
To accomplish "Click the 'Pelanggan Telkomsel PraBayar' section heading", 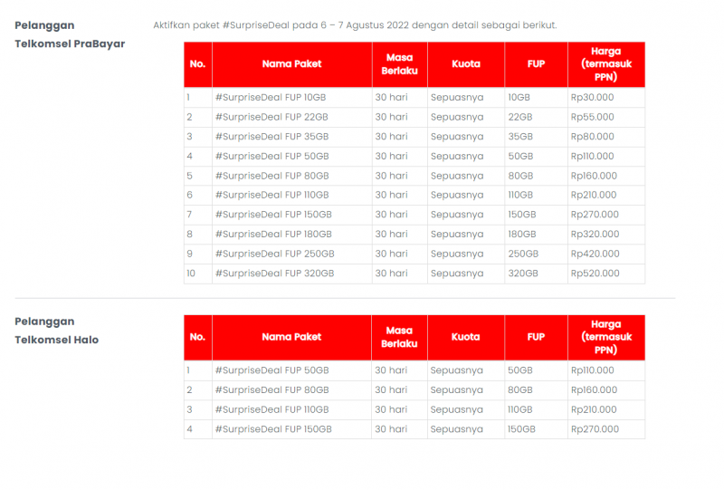I will click(70, 34).
